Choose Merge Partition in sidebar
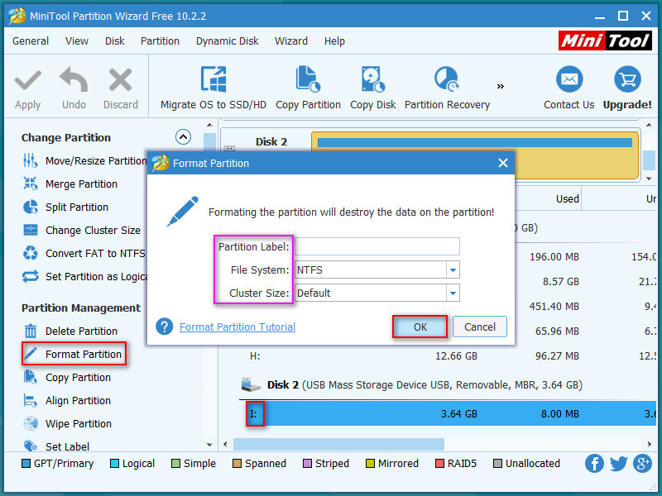The image size is (662, 496). [x=70, y=184]
